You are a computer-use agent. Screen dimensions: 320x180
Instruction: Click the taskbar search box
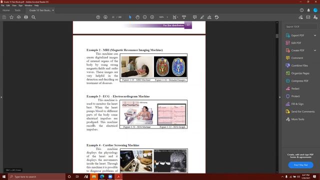pyautogui.click(x=36, y=176)
